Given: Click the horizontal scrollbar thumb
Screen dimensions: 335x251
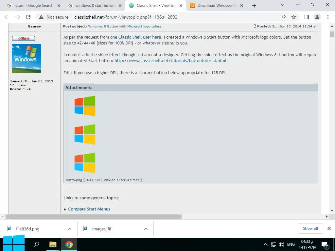Looking at the screenshot, I should 94,216.
